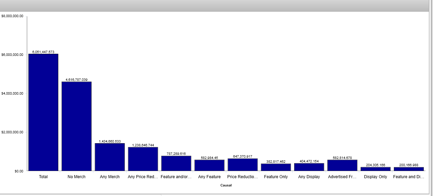
Task: Click the Causal axis title
Action: (x=226, y=185)
